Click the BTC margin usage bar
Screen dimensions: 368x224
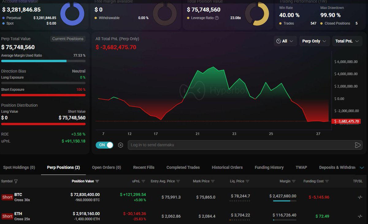[285, 201]
